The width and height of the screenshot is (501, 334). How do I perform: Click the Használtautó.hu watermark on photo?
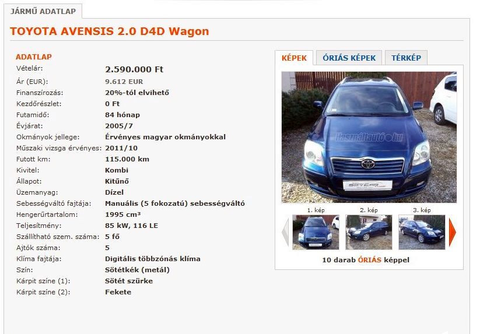pyautogui.click(x=369, y=138)
